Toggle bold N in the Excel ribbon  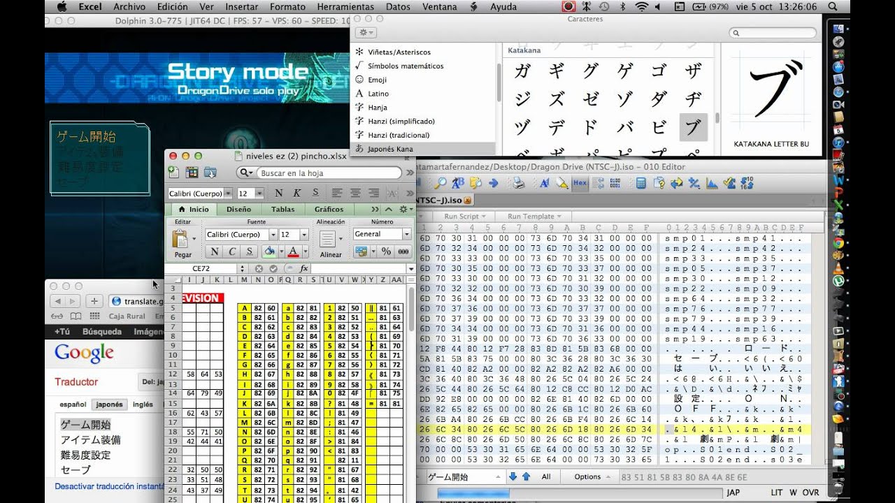pos(215,251)
